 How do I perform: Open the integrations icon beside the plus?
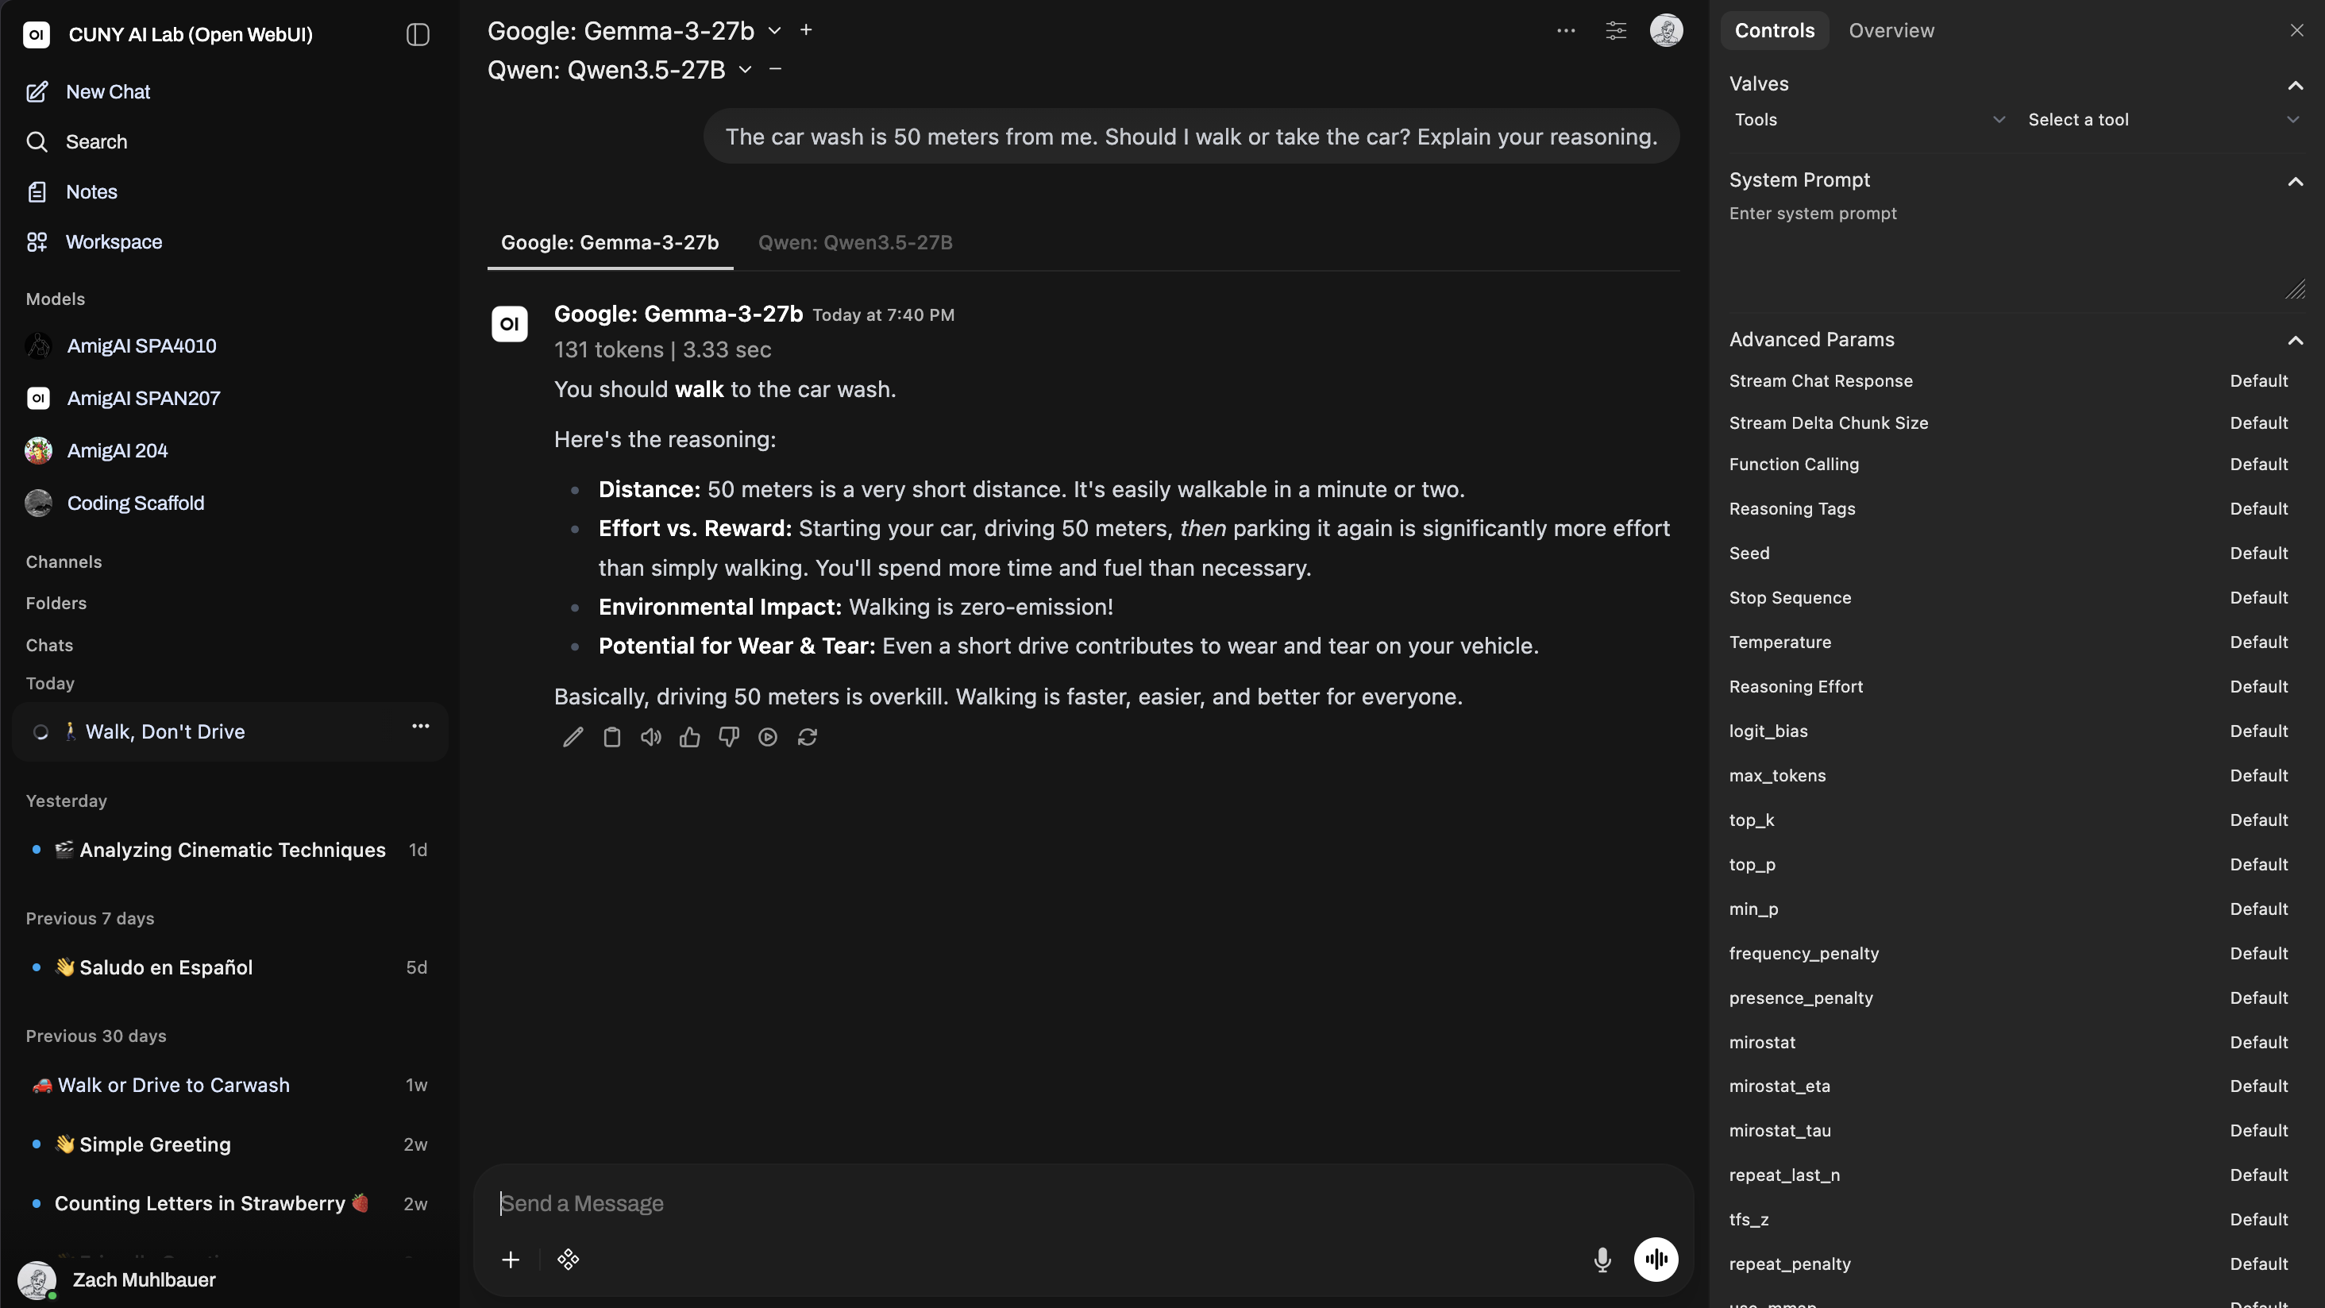pyautogui.click(x=568, y=1260)
